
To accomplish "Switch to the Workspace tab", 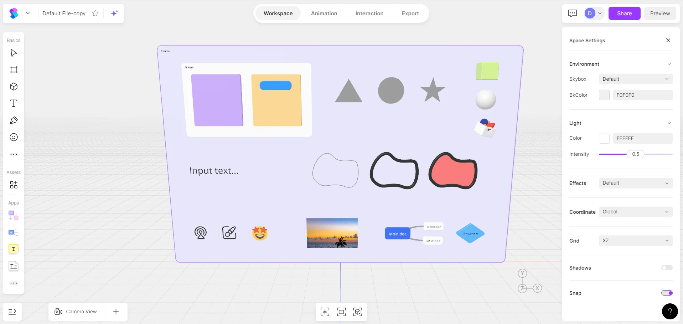I will pos(278,14).
